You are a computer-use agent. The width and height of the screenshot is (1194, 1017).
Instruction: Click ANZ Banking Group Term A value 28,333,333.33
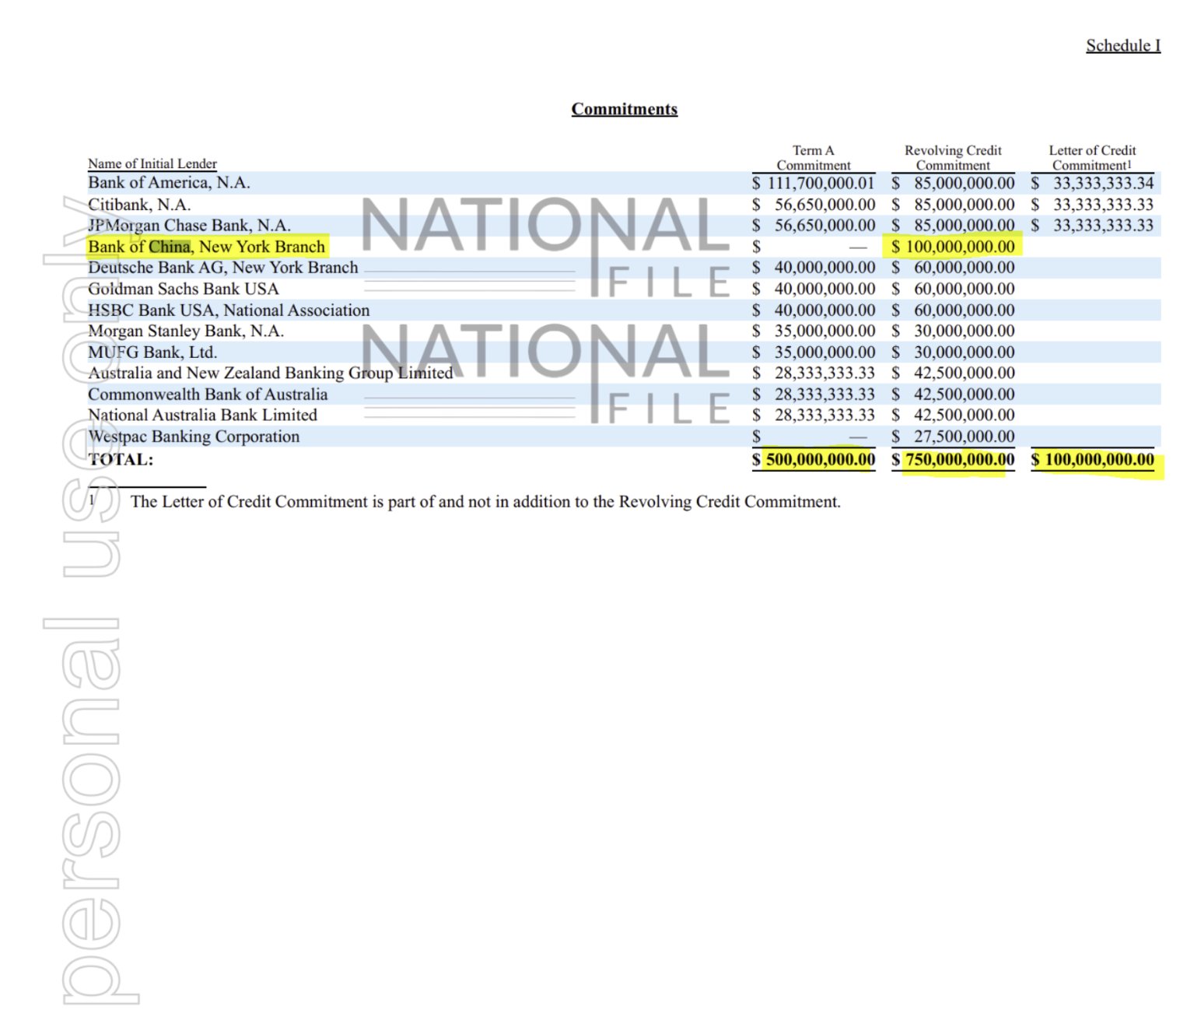[825, 373]
